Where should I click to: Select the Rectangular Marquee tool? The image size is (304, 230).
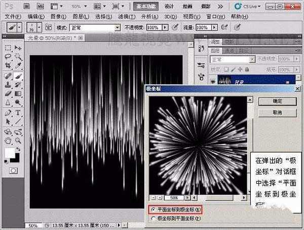click(8, 47)
